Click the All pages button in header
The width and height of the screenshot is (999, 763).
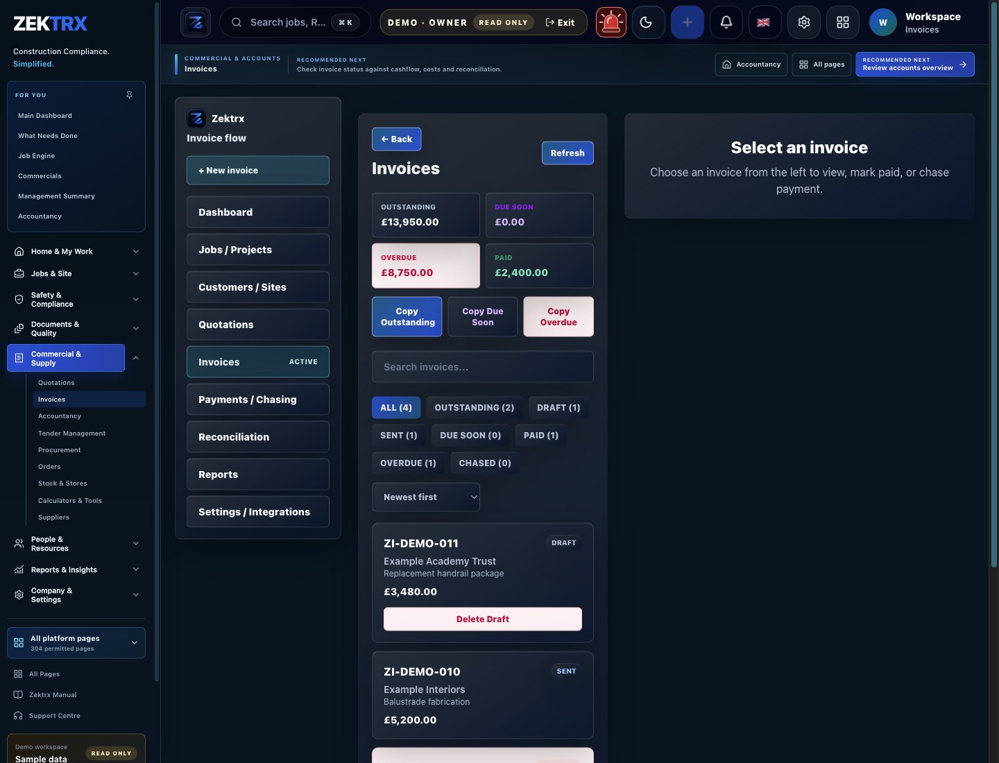click(821, 65)
